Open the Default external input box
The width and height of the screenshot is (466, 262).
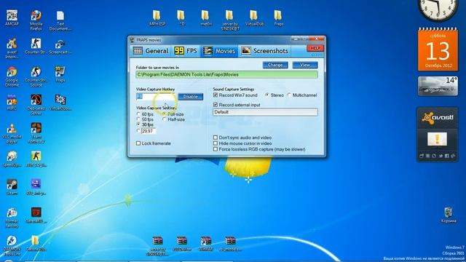click(x=265, y=112)
